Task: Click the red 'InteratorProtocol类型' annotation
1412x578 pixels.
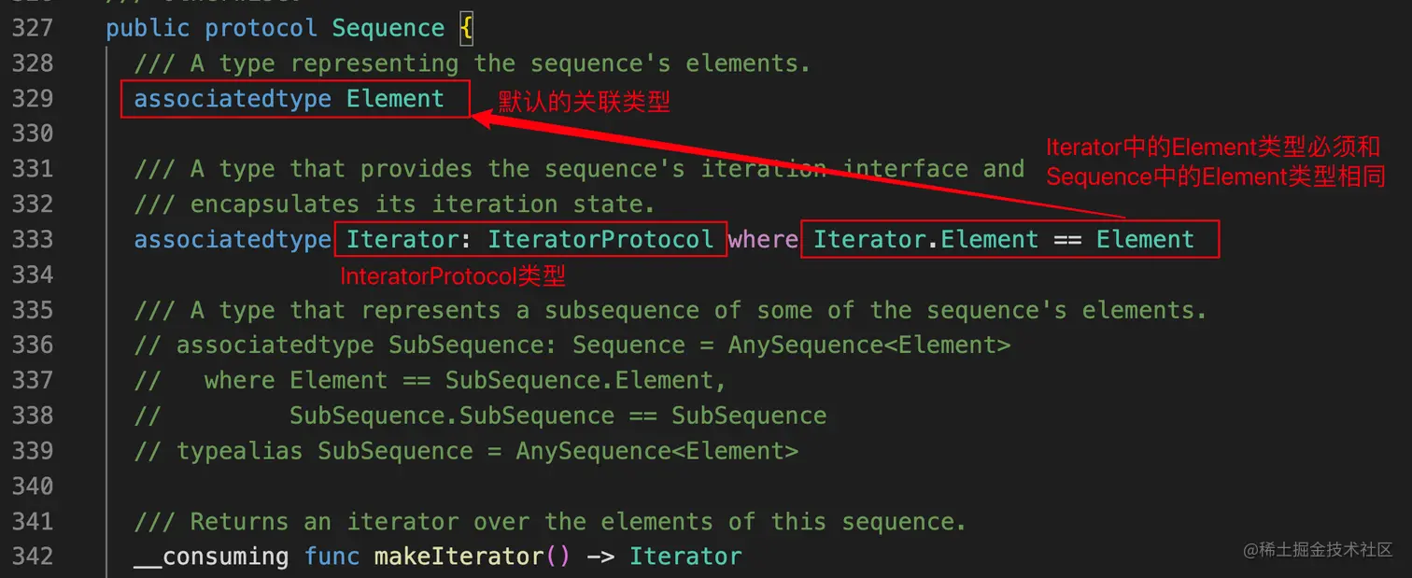Action: [453, 275]
